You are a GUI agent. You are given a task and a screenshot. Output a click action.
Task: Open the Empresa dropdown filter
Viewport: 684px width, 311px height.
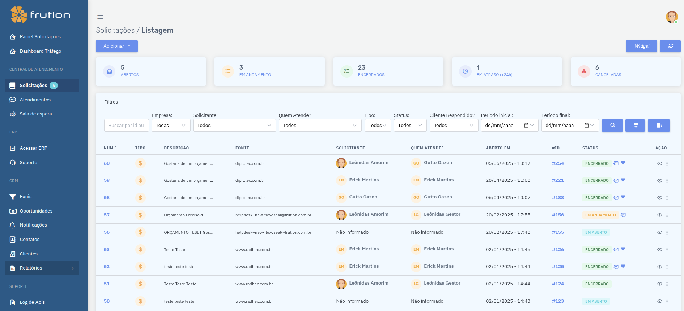[x=171, y=126]
